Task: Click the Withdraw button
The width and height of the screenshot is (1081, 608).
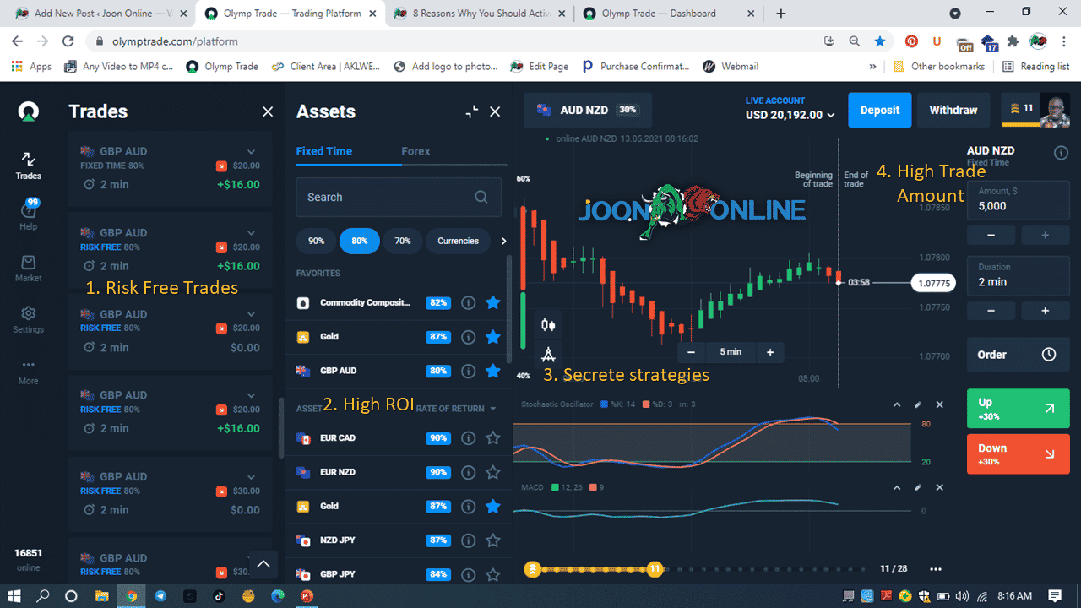Action: [x=953, y=110]
